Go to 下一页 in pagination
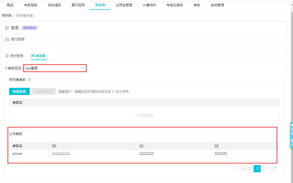 (270, 169)
